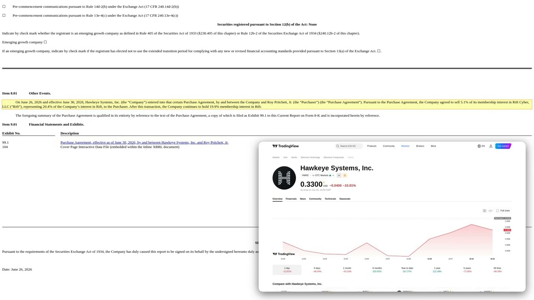The image size is (534, 300).
Task: Open the EN language selector globe
Action: tap(481, 146)
